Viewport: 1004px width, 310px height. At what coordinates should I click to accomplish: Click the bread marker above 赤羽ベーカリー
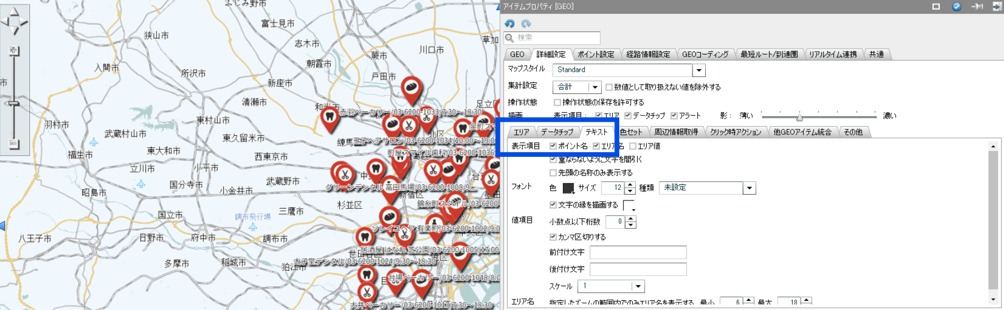tap(412, 88)
